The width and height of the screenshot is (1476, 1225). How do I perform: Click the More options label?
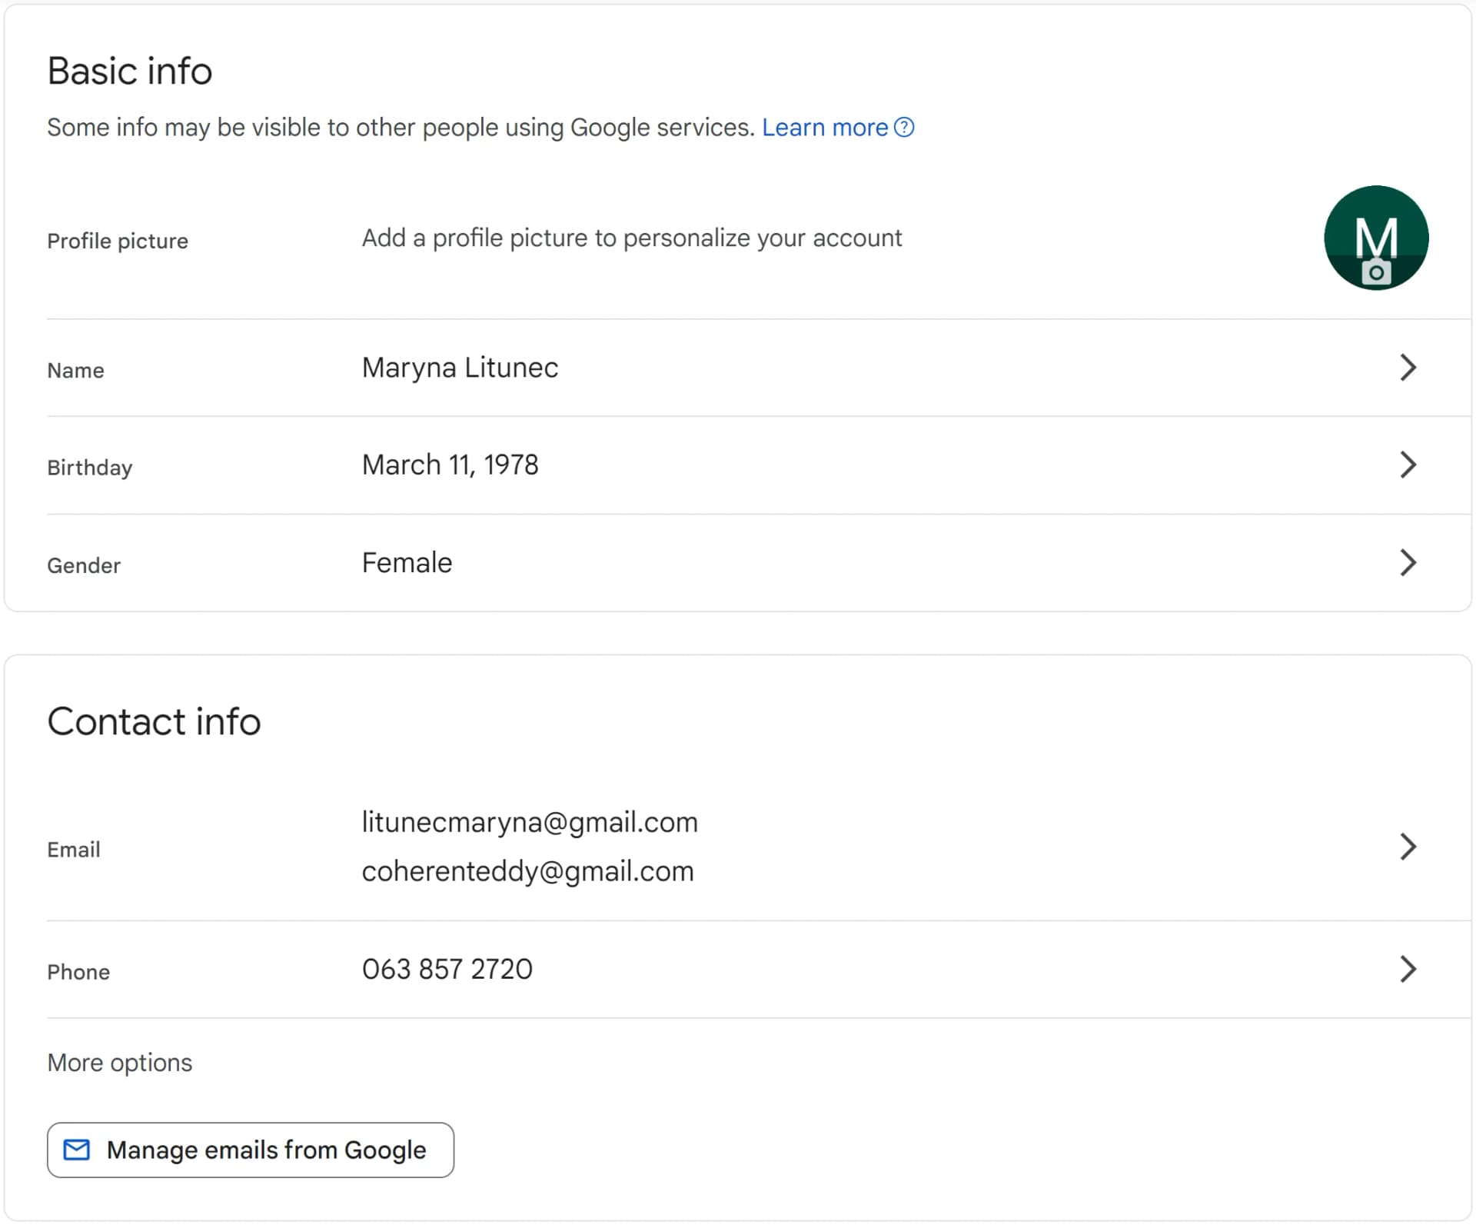click(x=120, y=1063)
